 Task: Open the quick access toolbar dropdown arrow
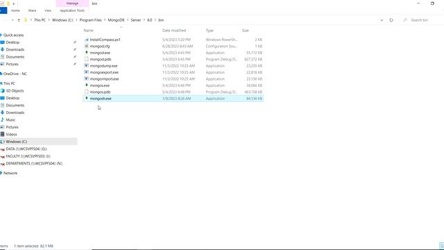[x=13, y=3]
